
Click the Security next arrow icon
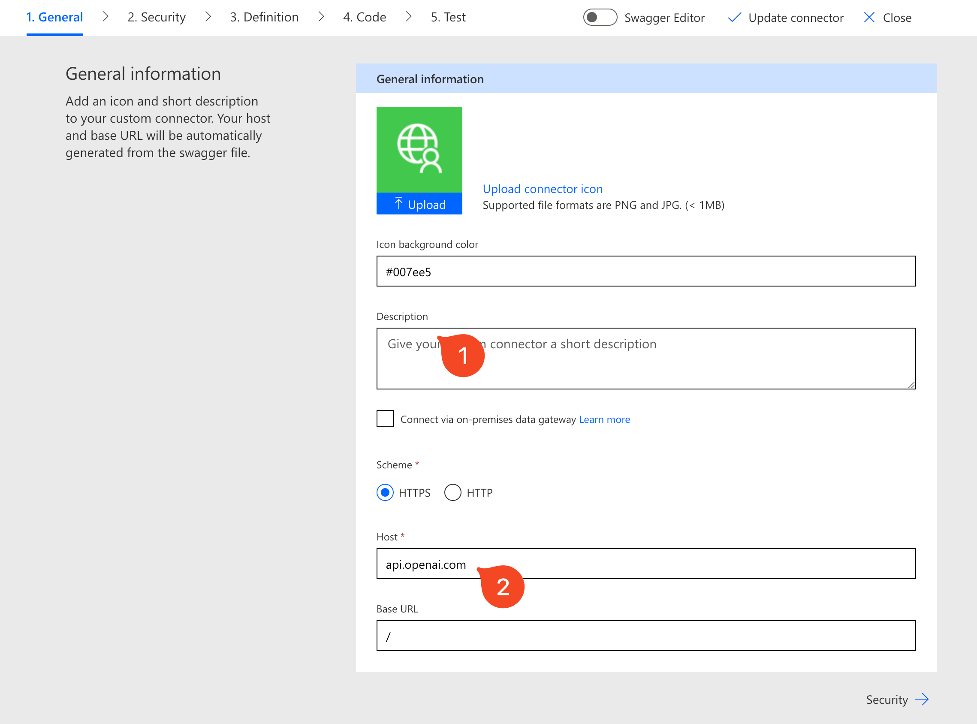pos(922,699)
